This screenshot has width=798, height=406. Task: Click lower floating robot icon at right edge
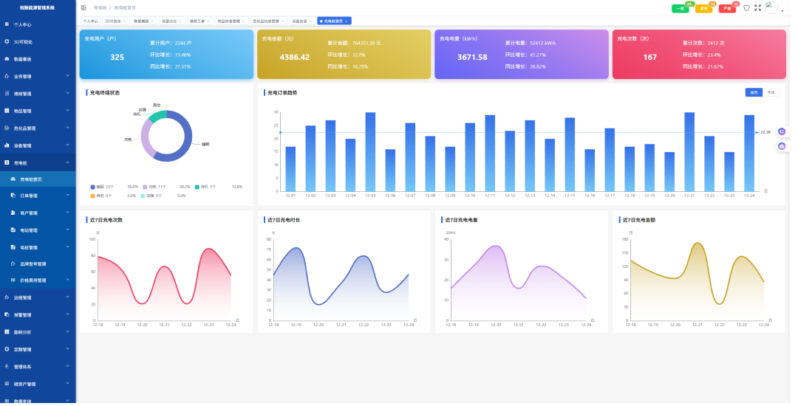[x=782, y=146]
